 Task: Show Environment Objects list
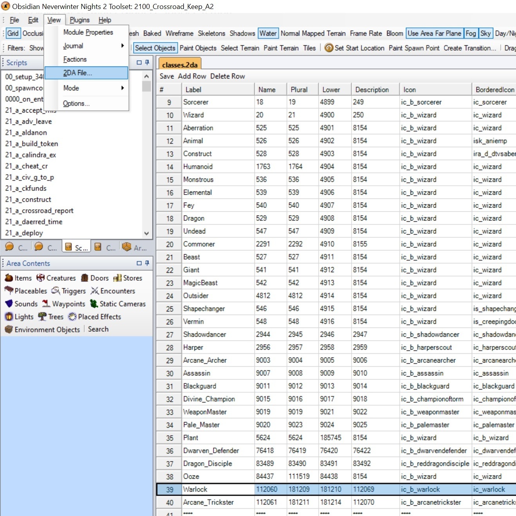tap(42, 330)
